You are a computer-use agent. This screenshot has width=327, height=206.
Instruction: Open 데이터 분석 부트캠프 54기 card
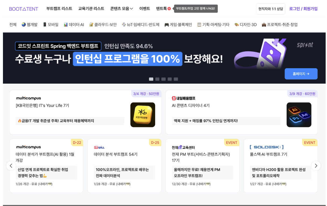(x=116, y=154)
